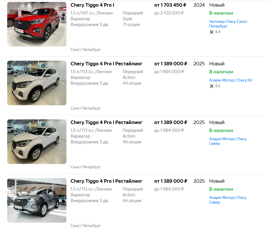Click the rating star icon next to 4.4

tap(211, 32)
